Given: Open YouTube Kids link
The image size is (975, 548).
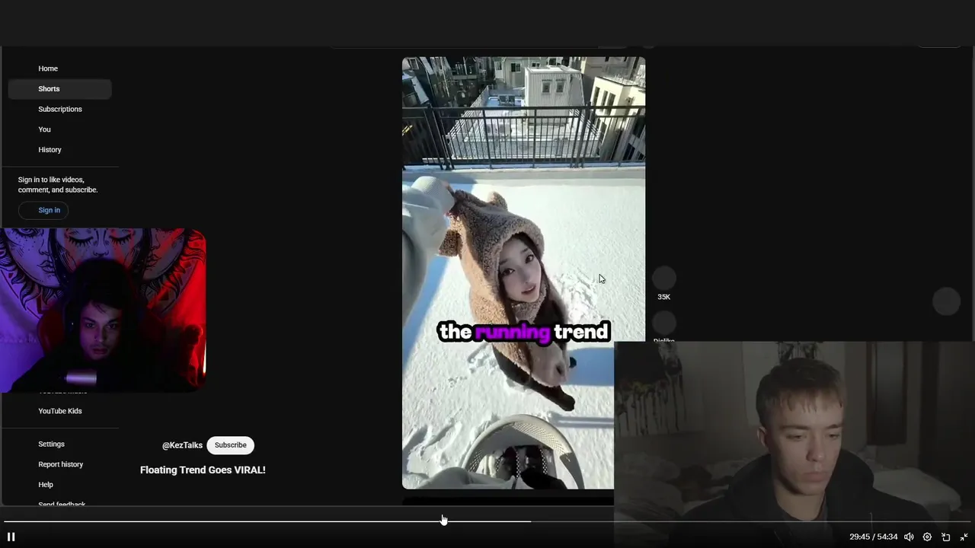Looking at the screenshot, I should click(x=60, y=411).
